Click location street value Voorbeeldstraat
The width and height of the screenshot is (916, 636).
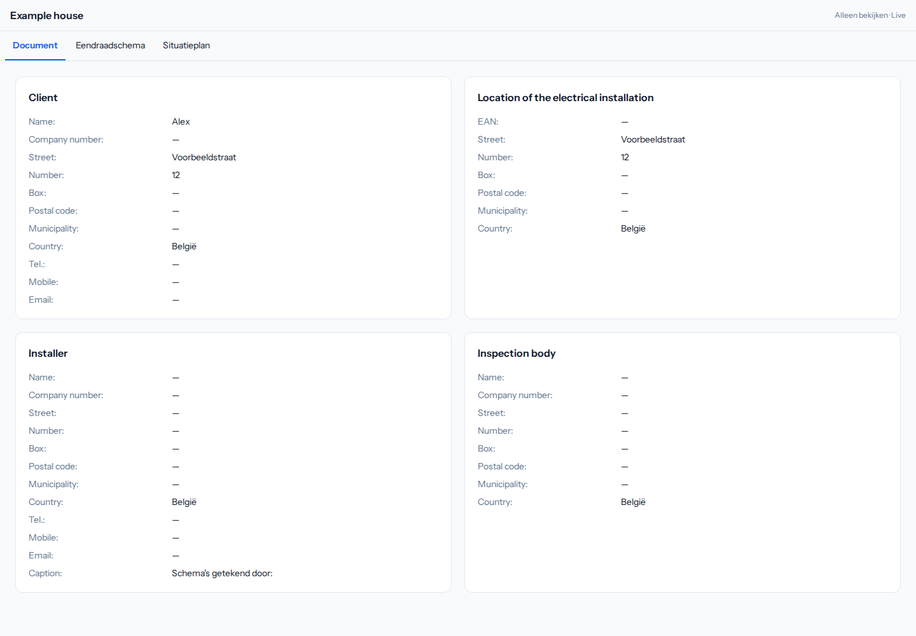(653, 139)
